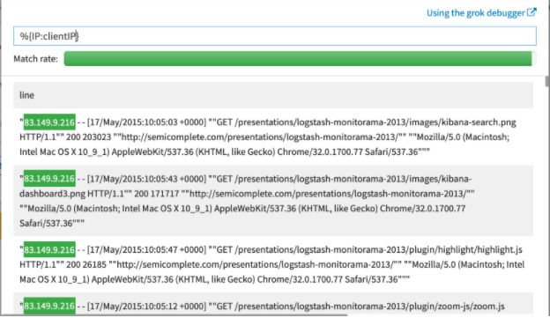Click the 'Match rate:' label
Image resolution: width=550 pixels, height=318 pixels.
36,59
